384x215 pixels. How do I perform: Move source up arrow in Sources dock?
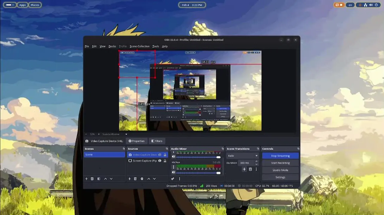(149, 179)
